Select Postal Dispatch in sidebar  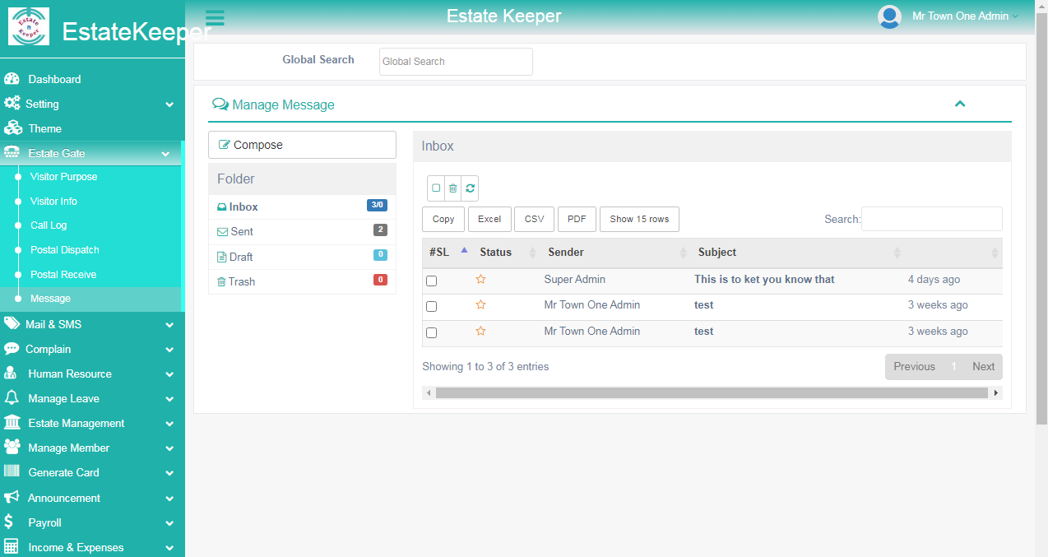tap(64, 250)
